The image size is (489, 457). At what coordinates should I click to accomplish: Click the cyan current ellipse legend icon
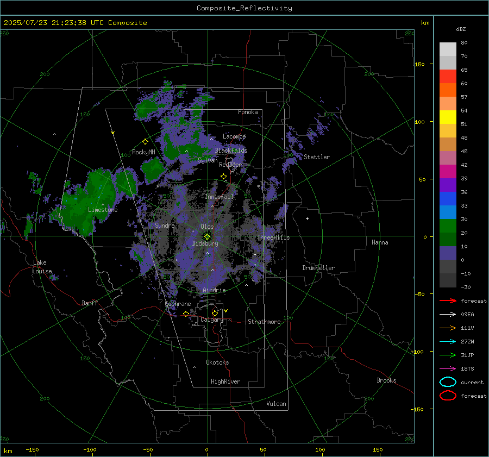point(448,382)
